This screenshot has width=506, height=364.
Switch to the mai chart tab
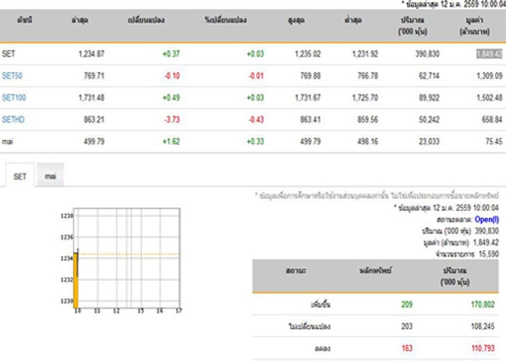pyautogui.click(x=50, y=176)
